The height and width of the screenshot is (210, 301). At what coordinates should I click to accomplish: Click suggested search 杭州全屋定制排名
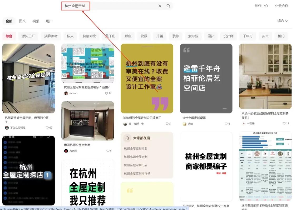[136, 149]
